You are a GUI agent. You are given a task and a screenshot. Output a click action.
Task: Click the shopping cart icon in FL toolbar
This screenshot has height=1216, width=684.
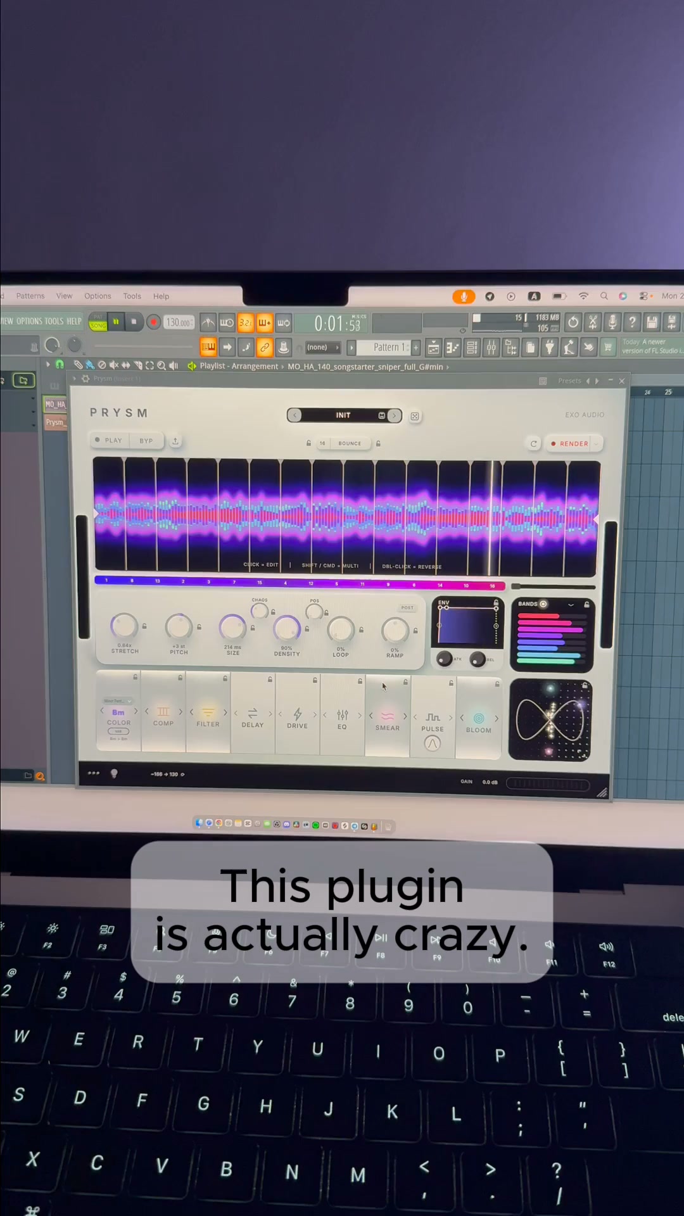pos(608,347)
